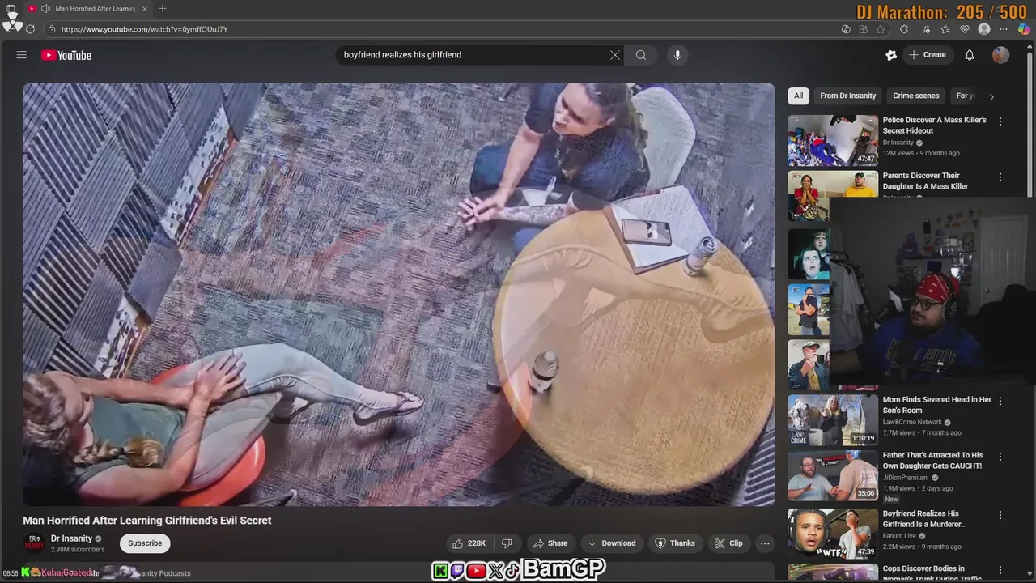Open browser extensions puzzle icon

pos(904,29)
